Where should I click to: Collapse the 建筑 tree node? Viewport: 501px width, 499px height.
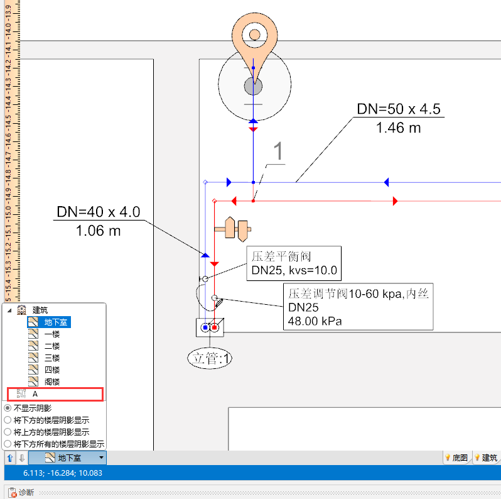coord(9,310)
